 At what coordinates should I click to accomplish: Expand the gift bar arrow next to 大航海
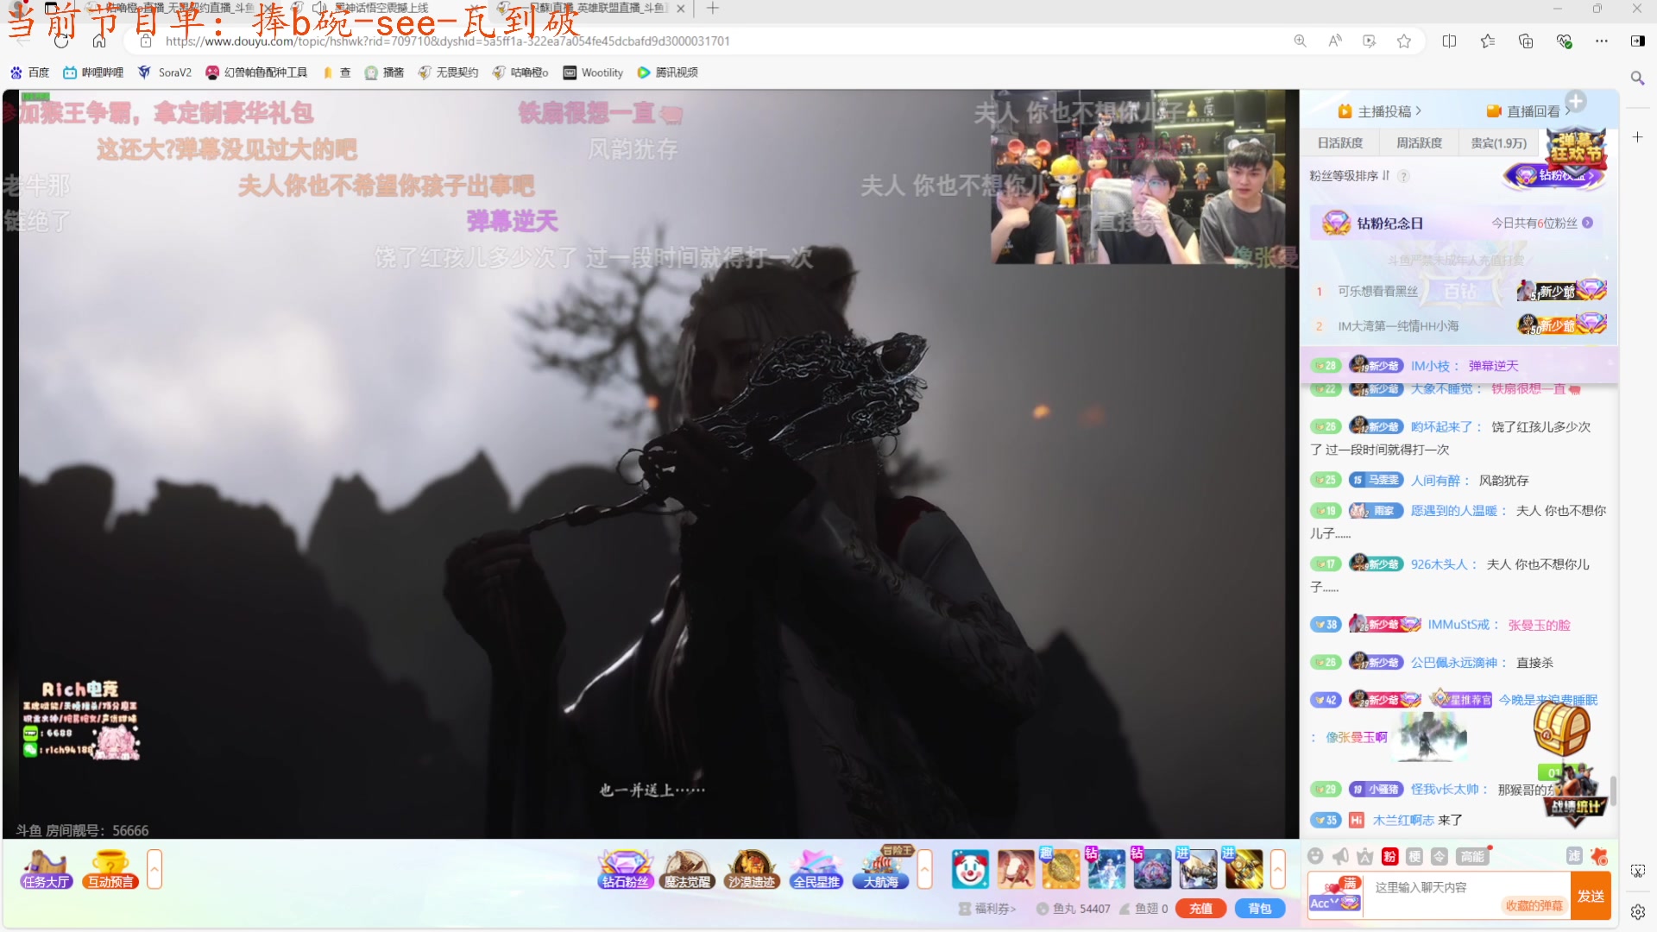(923, 869)
